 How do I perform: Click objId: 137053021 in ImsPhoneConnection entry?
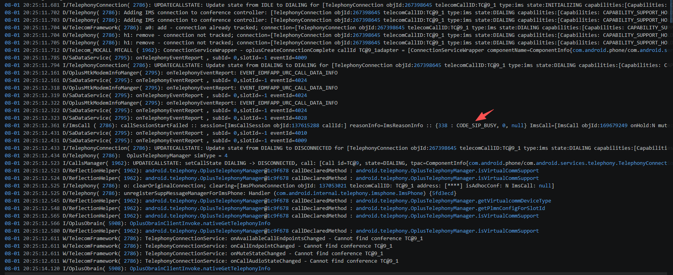pos(322,186)
